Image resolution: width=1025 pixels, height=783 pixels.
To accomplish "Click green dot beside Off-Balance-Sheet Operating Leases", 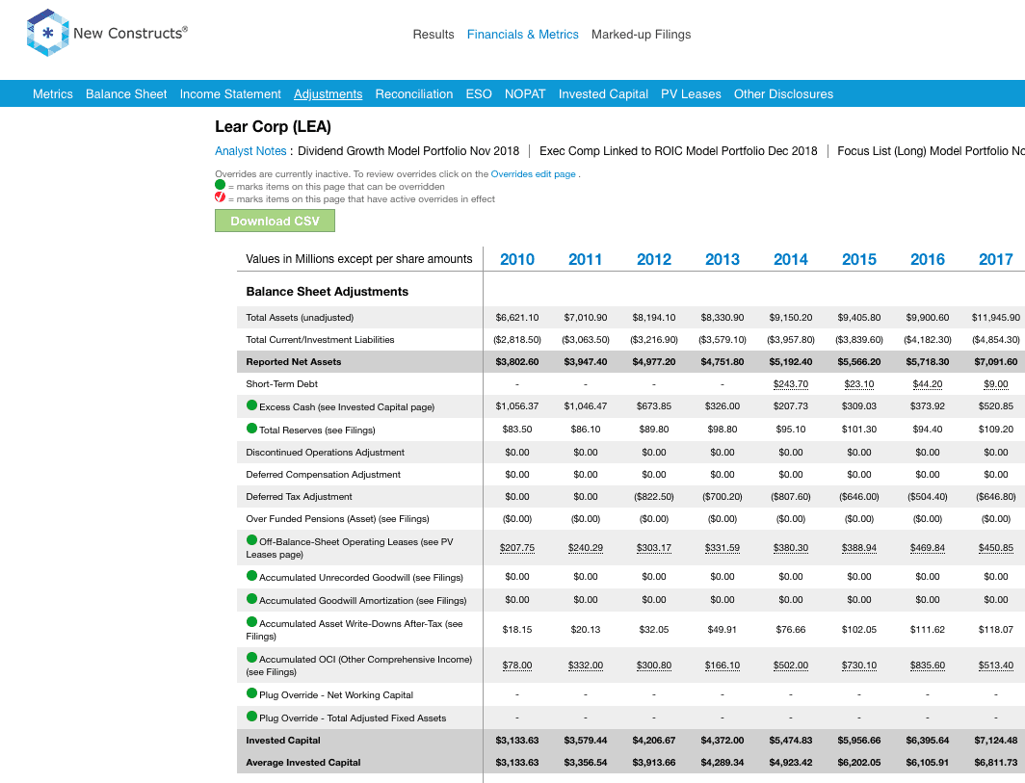I will pyautogui.click(x=251, y=540).
